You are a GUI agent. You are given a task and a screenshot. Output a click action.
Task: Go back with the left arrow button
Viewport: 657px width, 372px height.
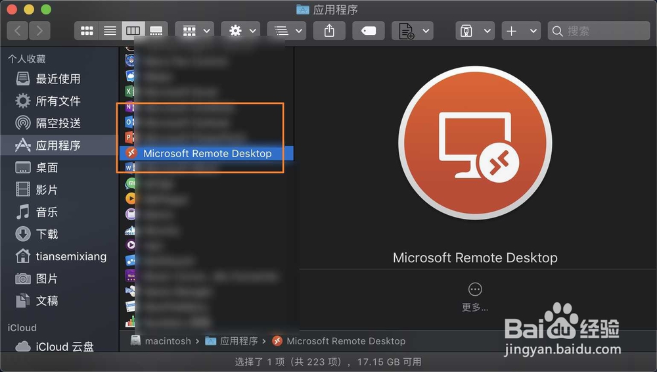pyautogui.click(x=18, y=31)
